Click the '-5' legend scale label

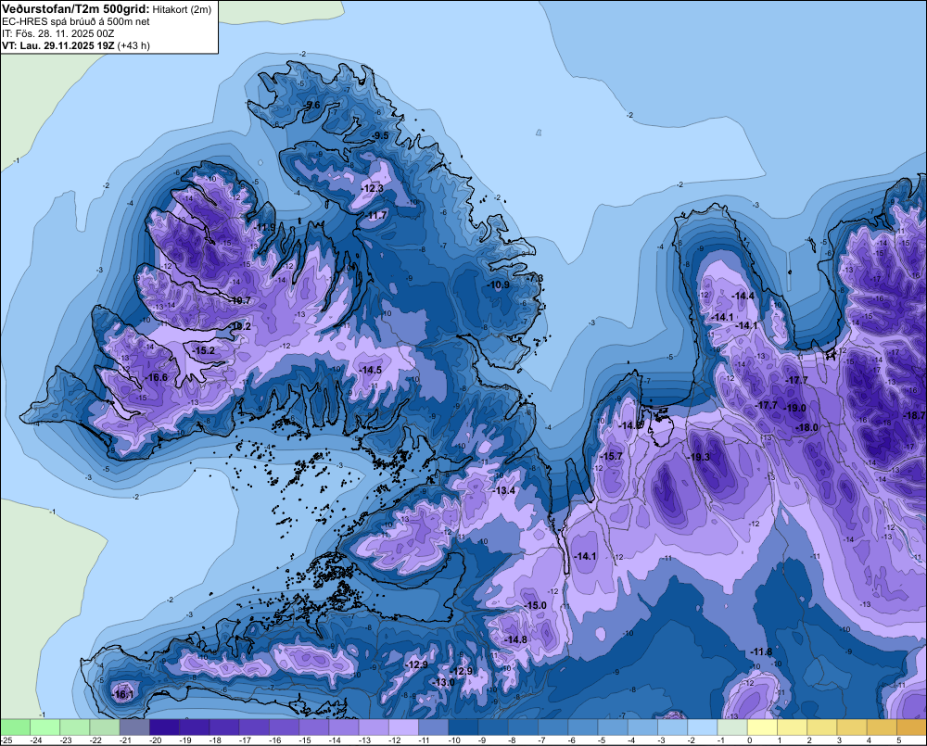602,740
